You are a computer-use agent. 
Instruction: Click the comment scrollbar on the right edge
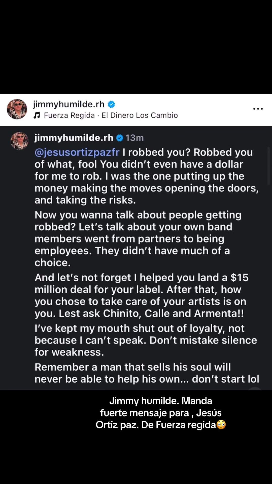(x=269, y=166)
